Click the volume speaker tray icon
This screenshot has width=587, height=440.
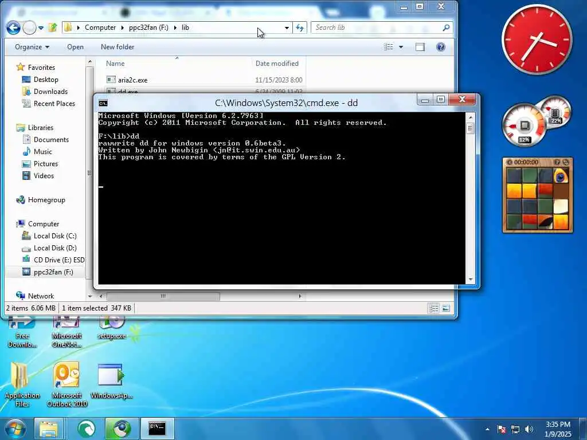pos(529,429)
